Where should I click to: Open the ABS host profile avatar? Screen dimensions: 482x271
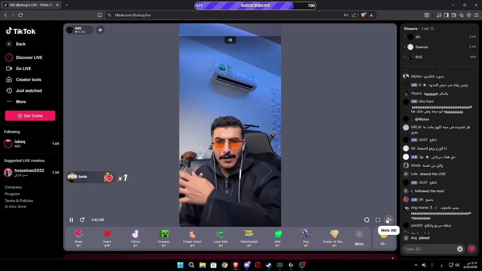tap(70, 30)
